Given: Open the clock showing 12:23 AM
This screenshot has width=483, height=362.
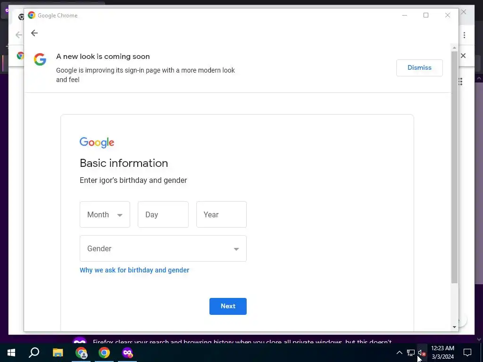Looking at the screenshot, I should 442,353.
